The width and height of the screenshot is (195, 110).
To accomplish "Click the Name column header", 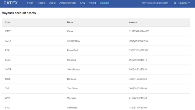I will (x=70, y=22).
